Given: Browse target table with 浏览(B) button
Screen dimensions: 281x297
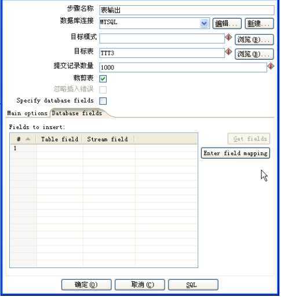Looking at the screenshot, I should [255, 54].
